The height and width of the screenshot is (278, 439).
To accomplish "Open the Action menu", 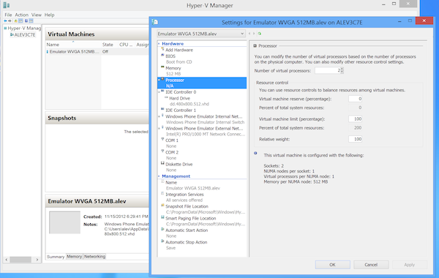I will pos(21,15).
